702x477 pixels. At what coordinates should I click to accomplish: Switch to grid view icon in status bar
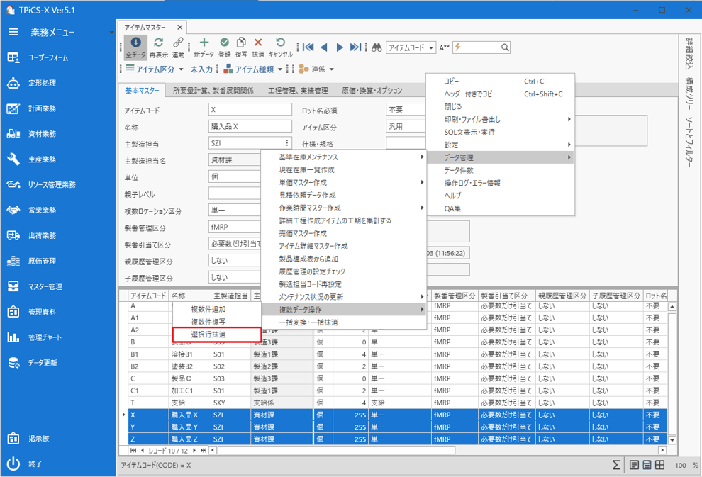[659, 465]
